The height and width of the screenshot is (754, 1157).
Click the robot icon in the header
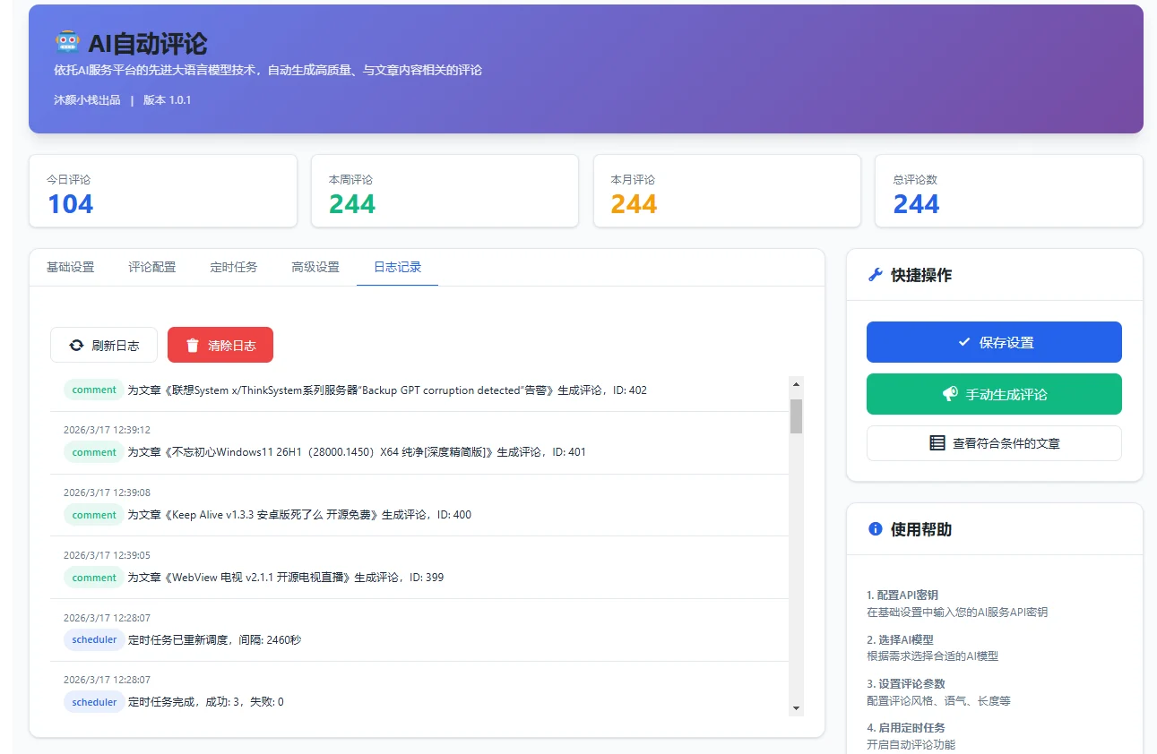66,41
